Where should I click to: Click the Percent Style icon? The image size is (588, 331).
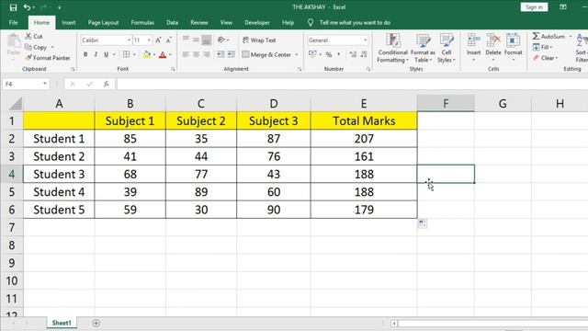click(329, 54)
